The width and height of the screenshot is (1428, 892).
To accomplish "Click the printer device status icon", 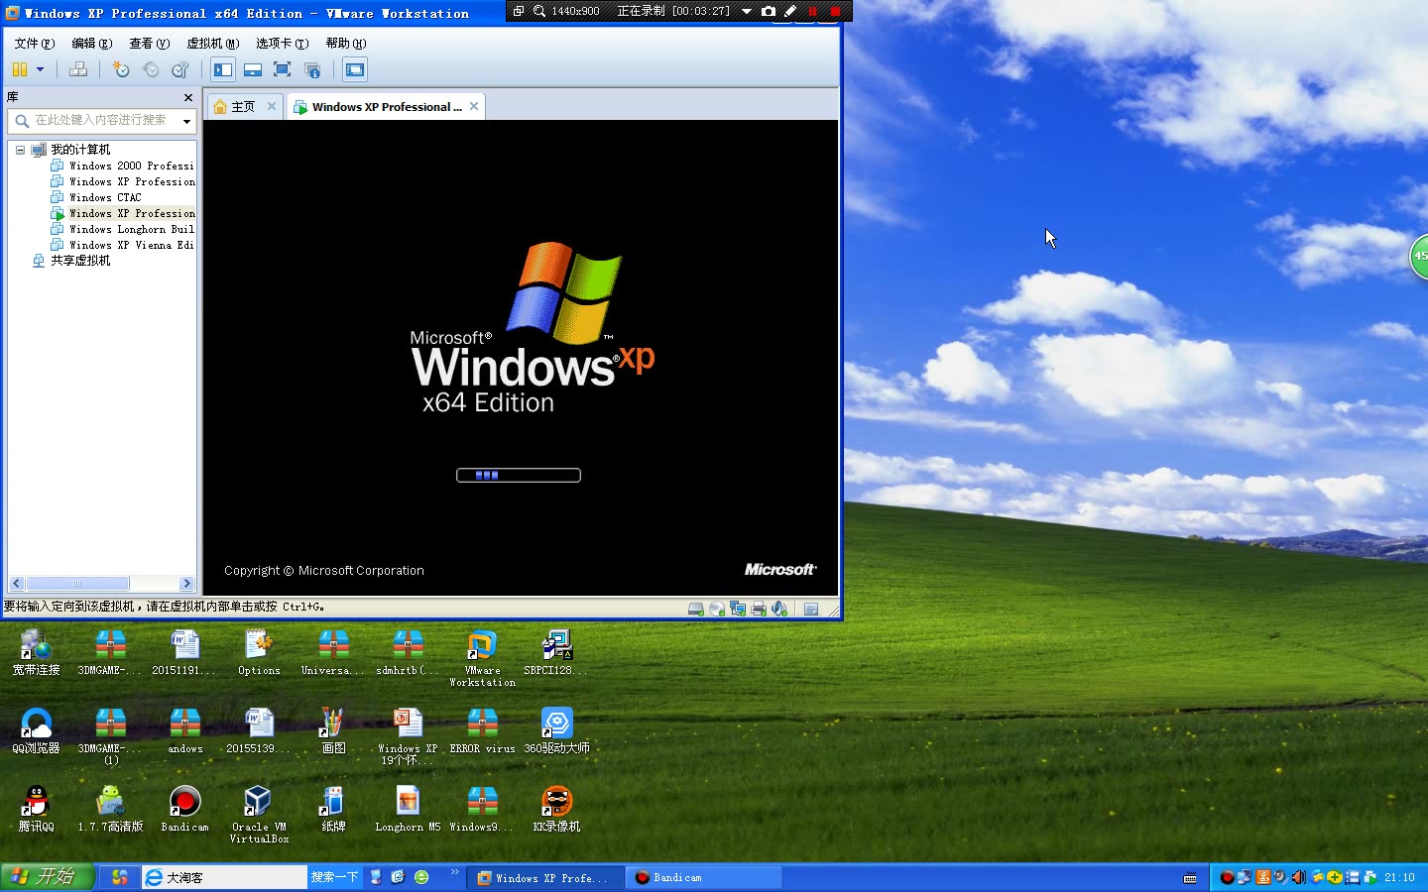I will click(x=759, y=609).
